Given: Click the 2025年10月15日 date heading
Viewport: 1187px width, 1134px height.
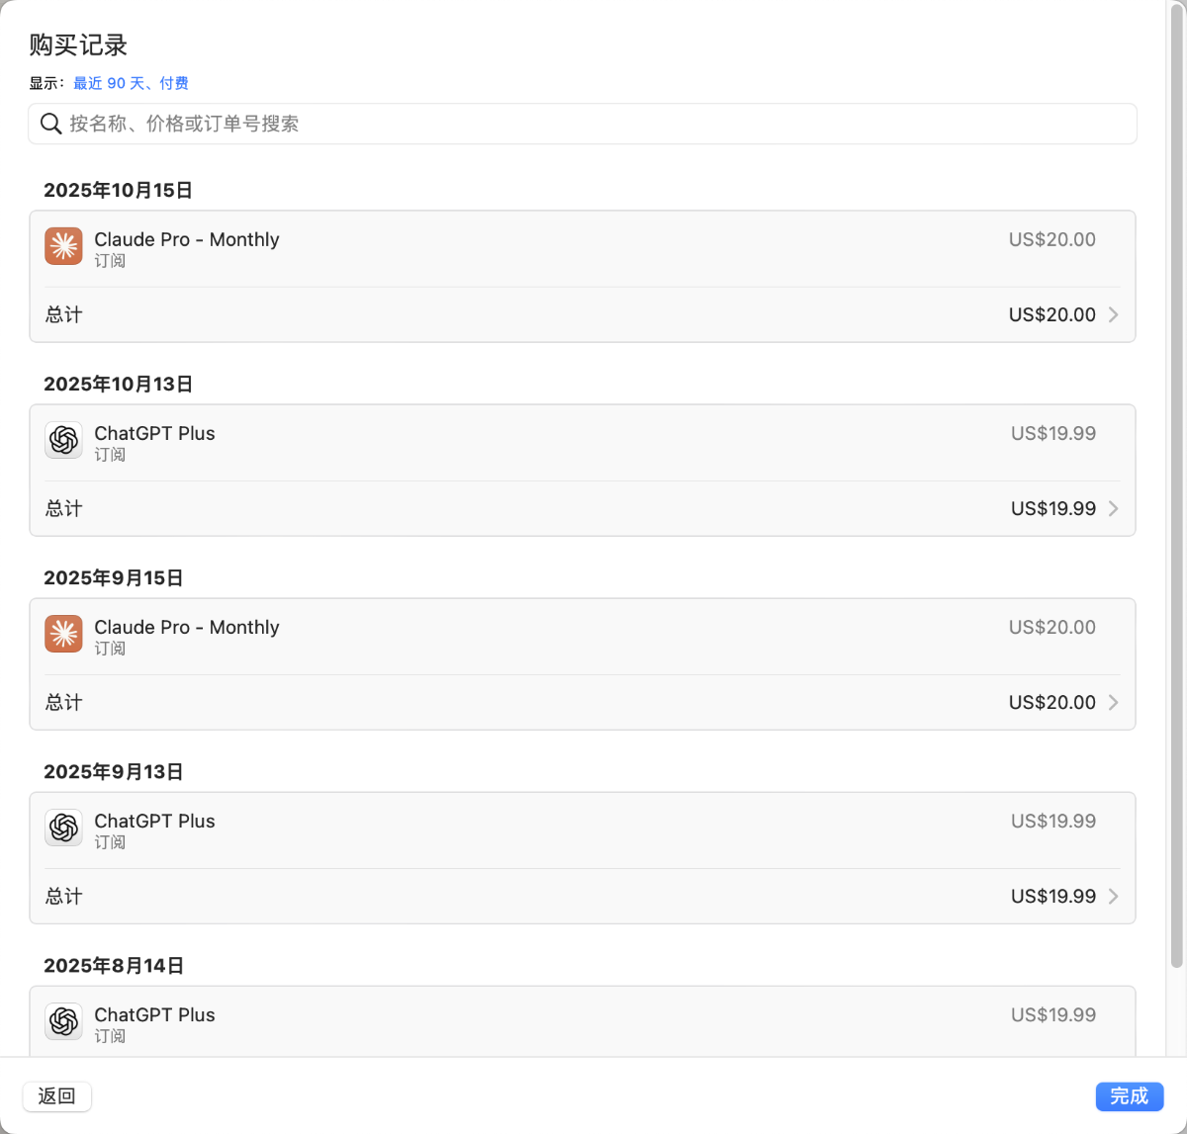Looking at the screenshot, I should pos(118,190).
